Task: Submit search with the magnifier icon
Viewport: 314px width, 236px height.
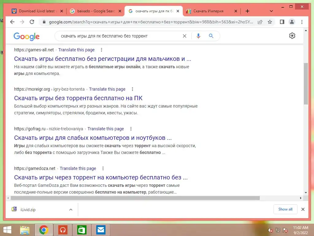Action: point(211,36)
